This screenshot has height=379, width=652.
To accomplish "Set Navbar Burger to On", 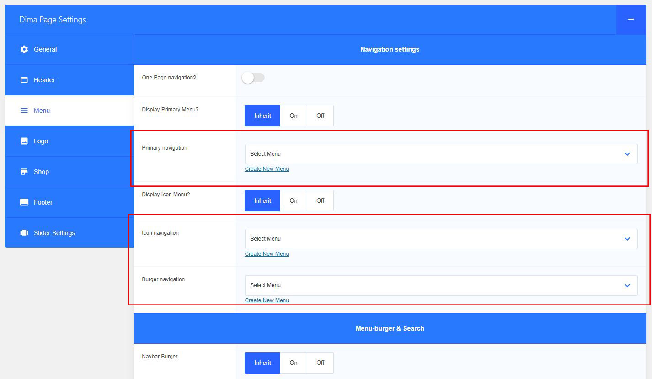I will 294,363.
